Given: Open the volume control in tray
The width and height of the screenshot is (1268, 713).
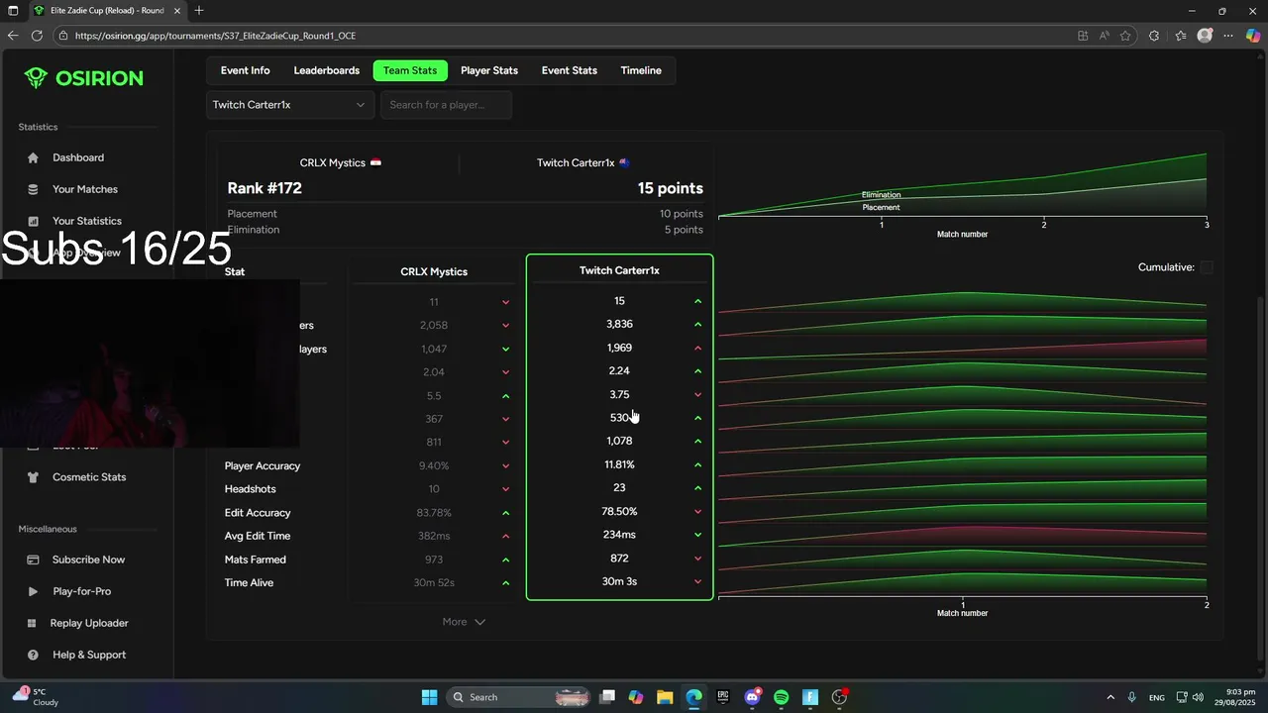Looking at the screenshot, I should [1199, 697].
